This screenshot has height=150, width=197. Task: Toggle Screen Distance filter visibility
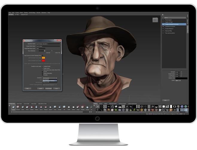(163, 28)
